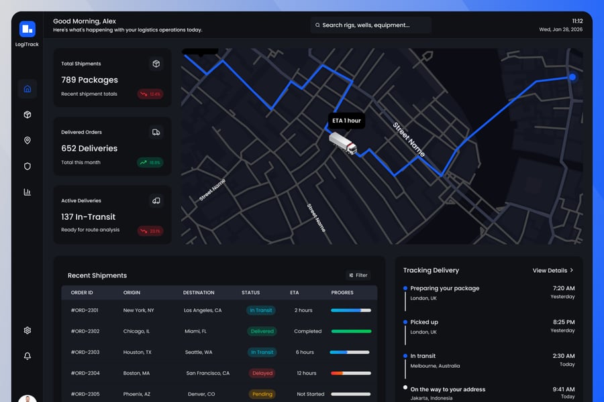Click the Filter button in Recent Shipments
Screen dimensions: 604x402
coord(358,275)
